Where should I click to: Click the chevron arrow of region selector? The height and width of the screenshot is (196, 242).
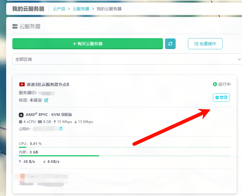click(x=239, y=60)
